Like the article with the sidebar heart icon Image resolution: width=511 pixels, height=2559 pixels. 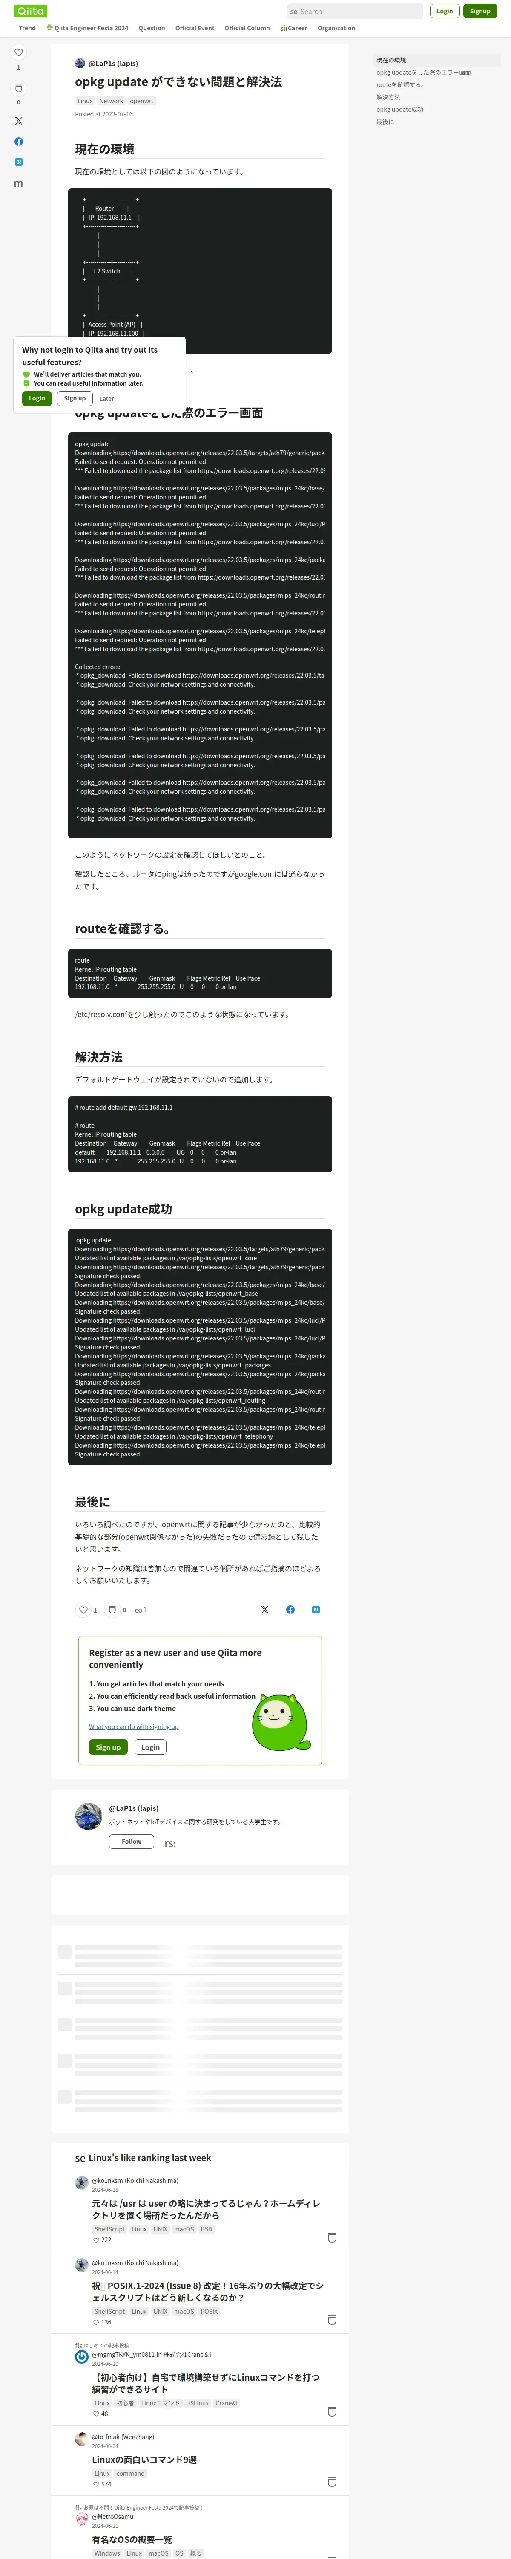(x=18, y=52)
